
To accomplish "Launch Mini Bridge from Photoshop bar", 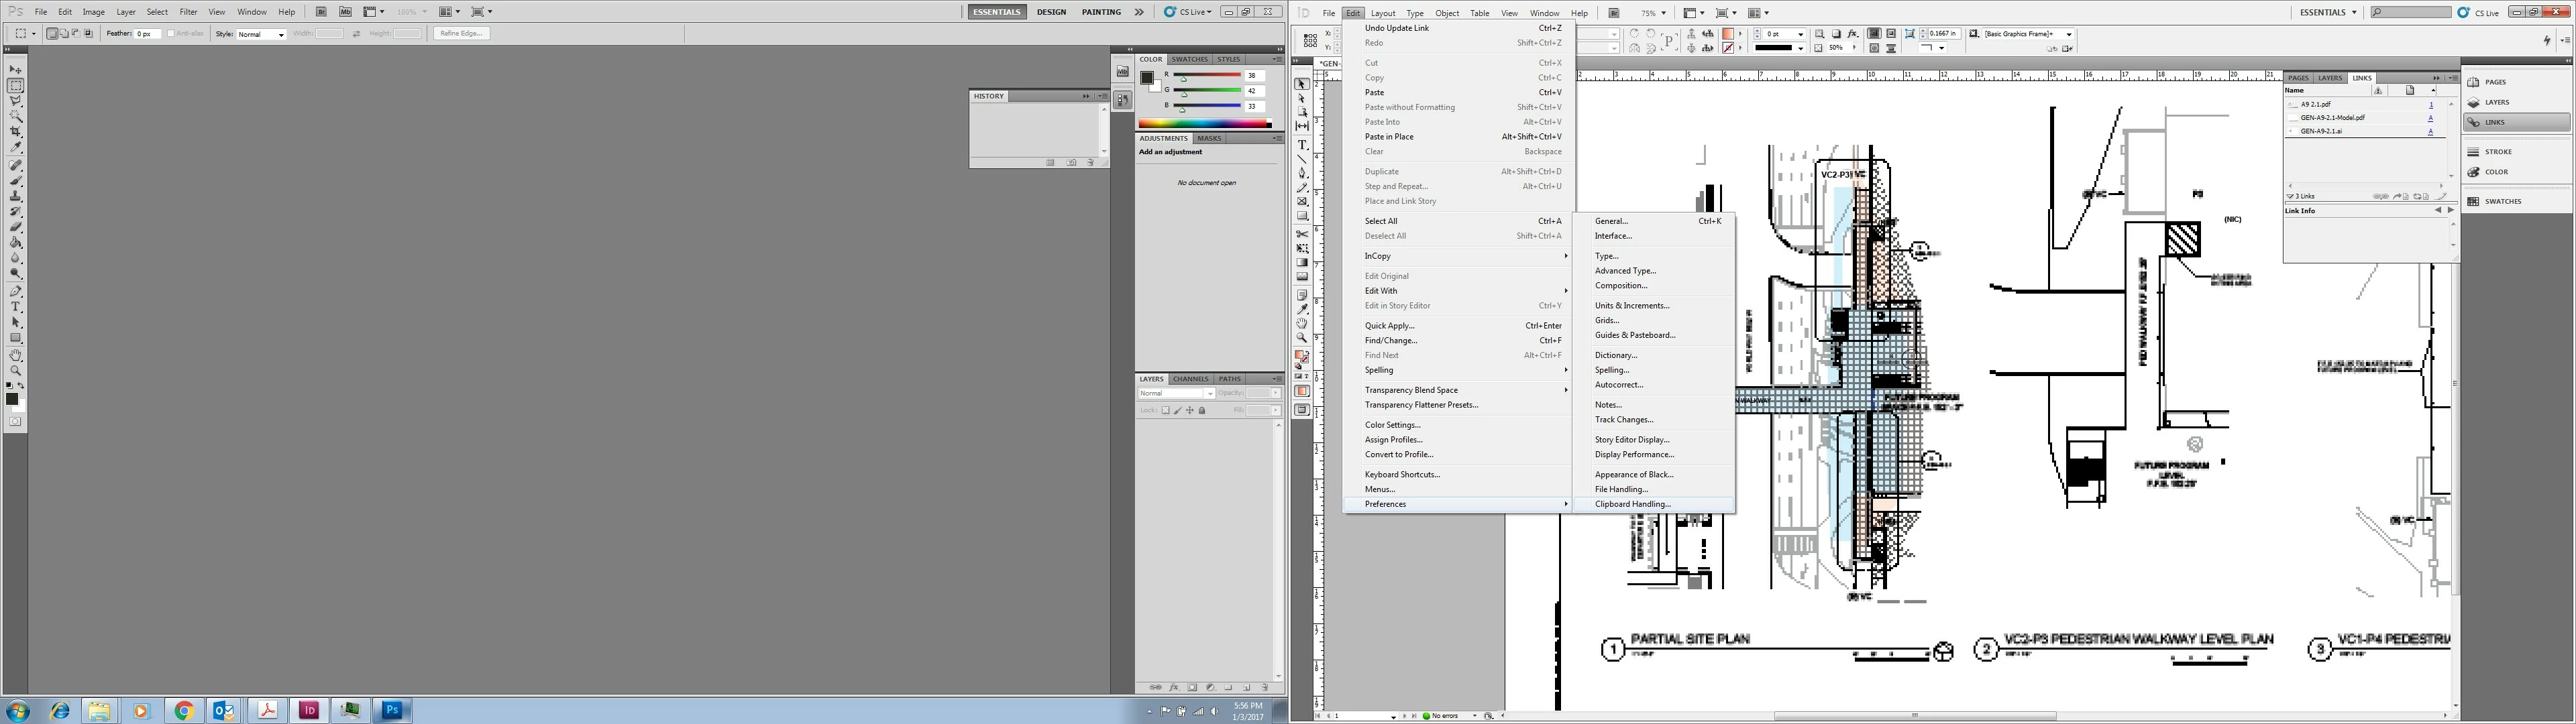I will pyautogui.click(x=345, y=12).
